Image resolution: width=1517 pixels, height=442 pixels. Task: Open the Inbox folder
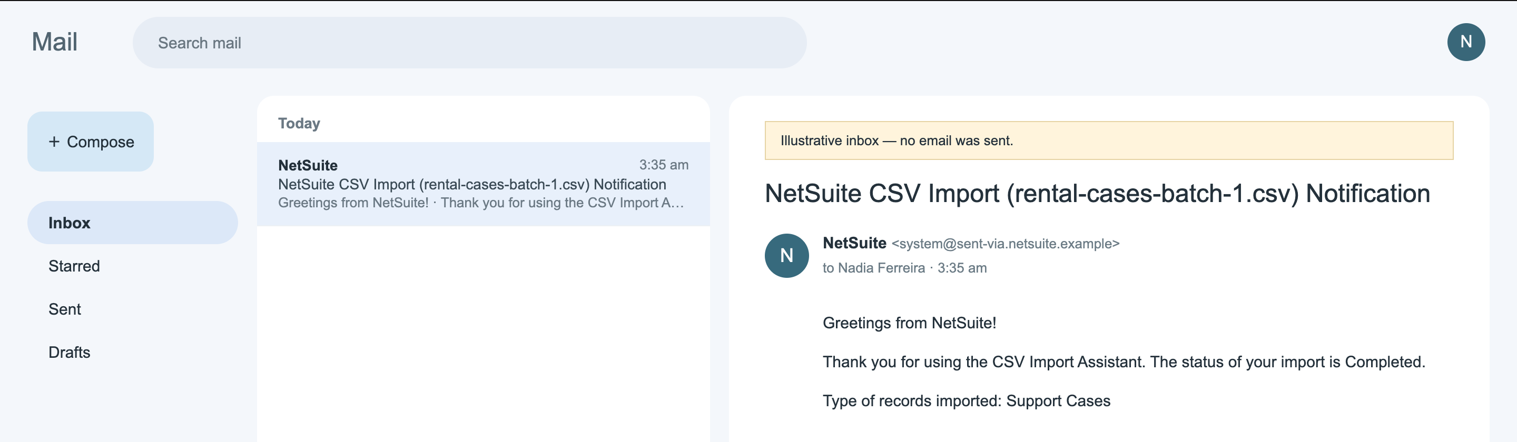click(133, 223)
